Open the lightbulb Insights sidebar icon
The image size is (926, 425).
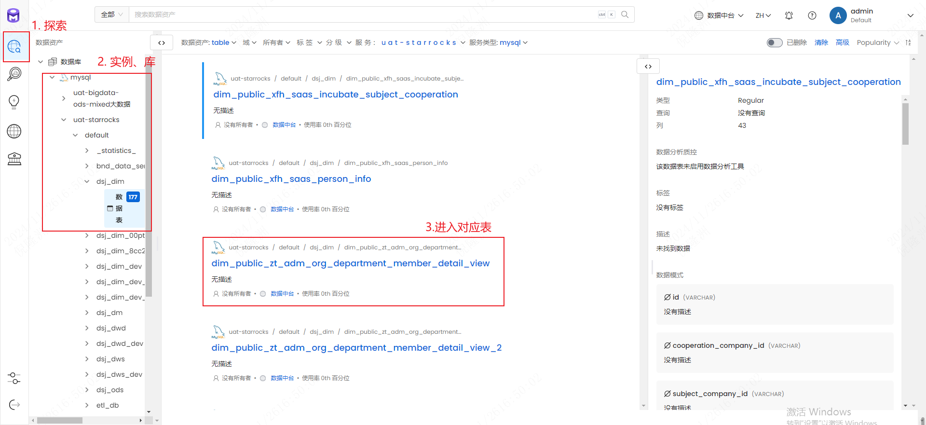[x=14, y=102]
